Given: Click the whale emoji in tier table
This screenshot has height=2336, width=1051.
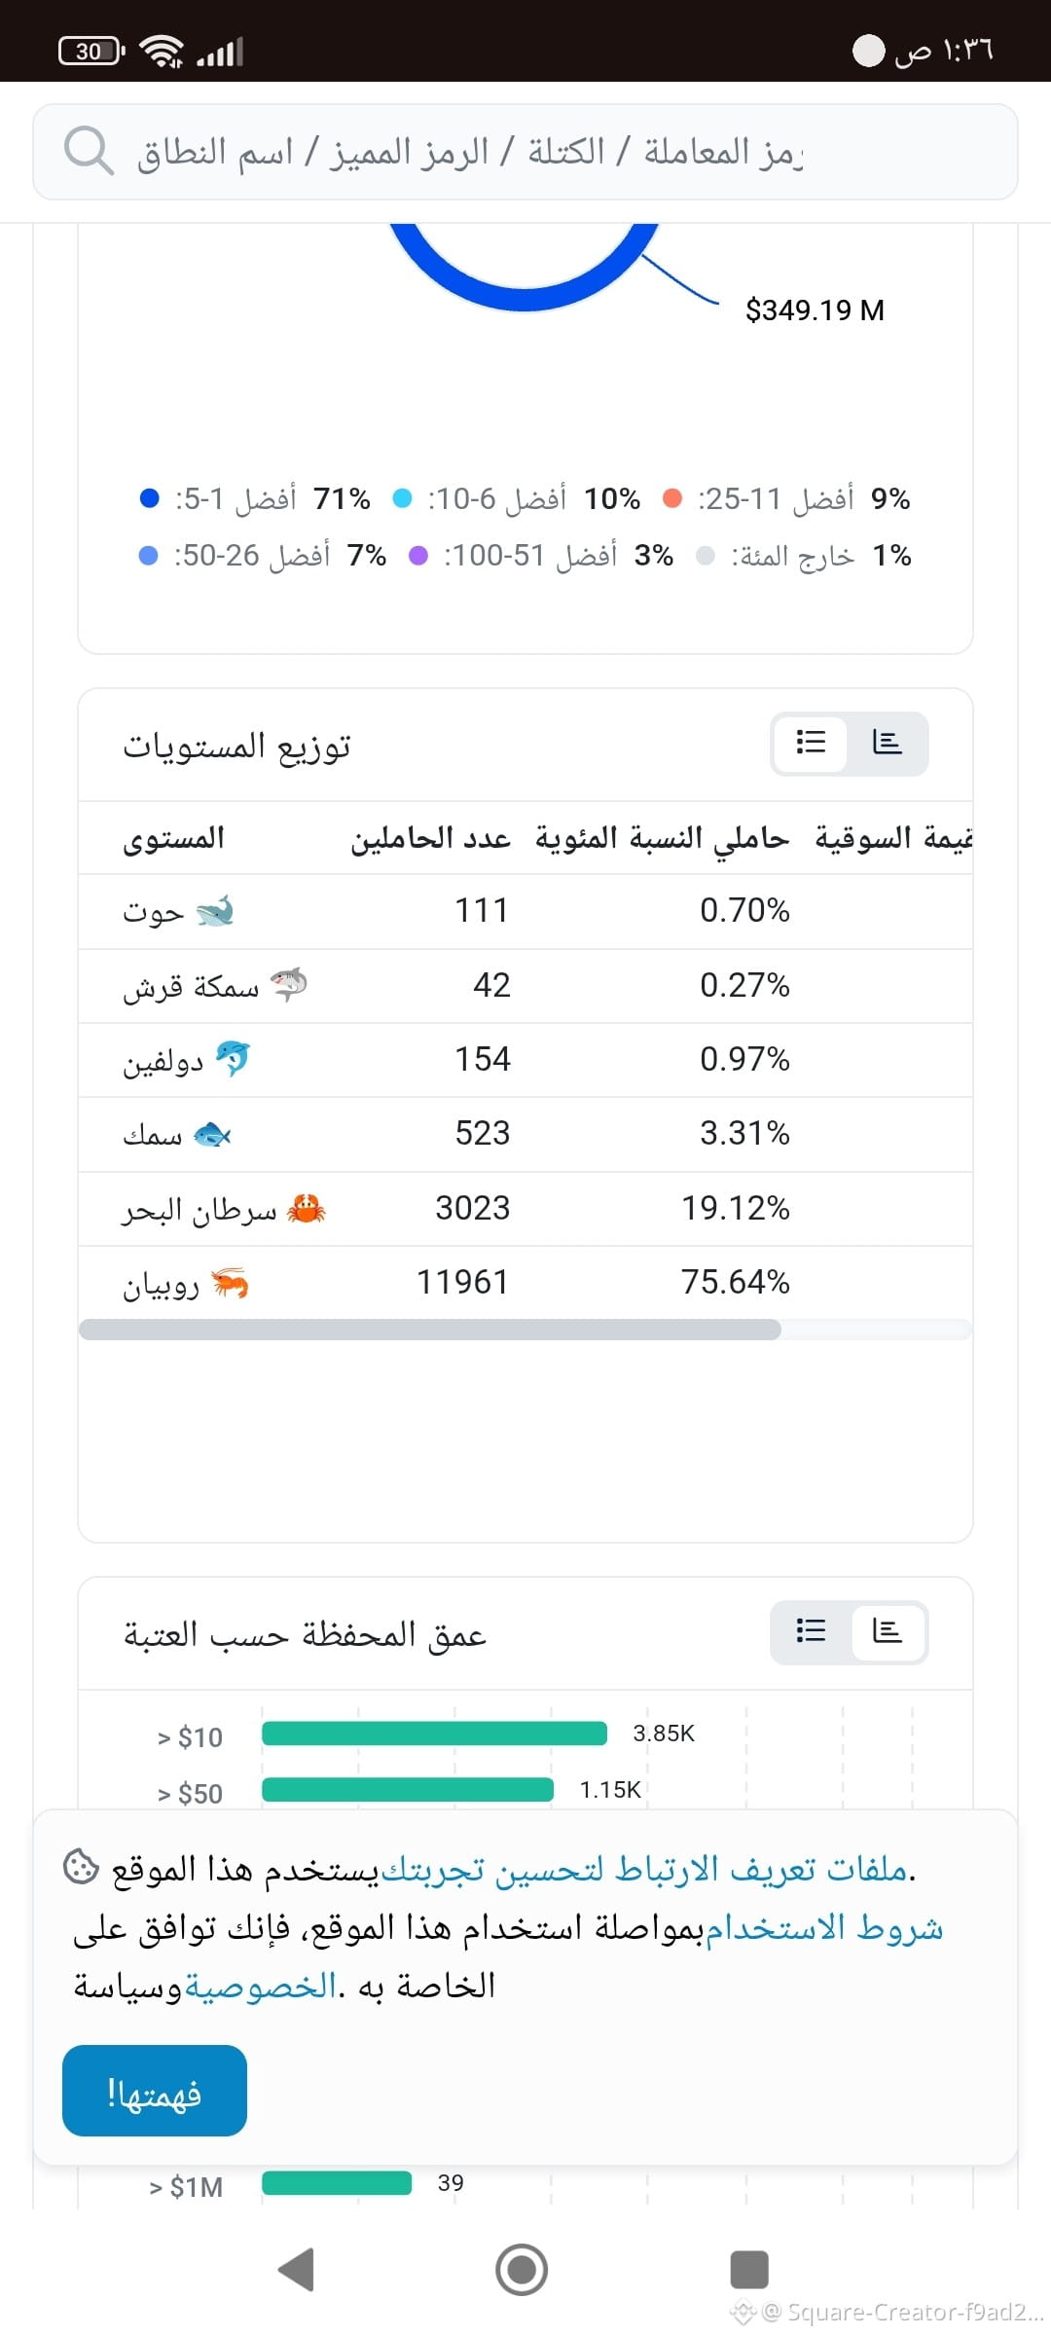Looking at the screenshot, I should click(215, 911).
